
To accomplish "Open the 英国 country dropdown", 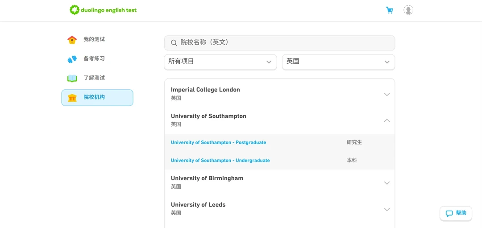I will click(x=338, y=62).
